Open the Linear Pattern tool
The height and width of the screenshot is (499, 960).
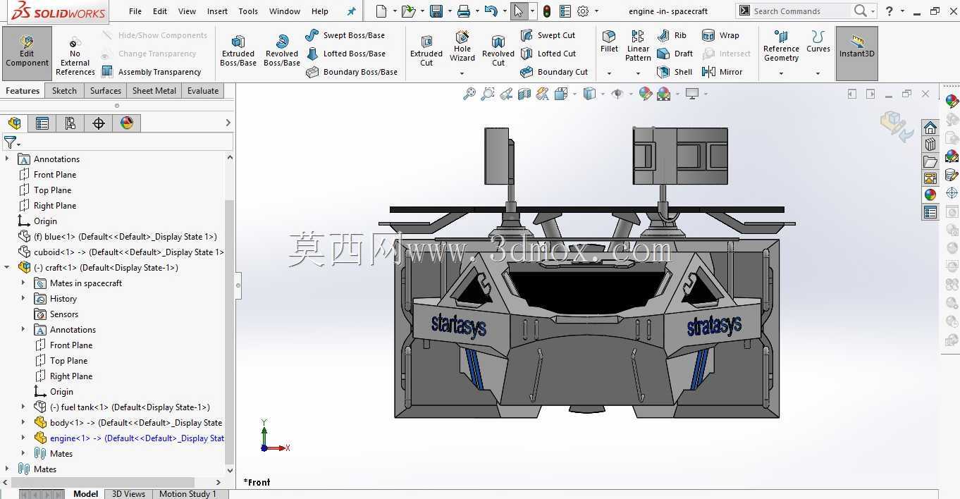pos(638,46)
